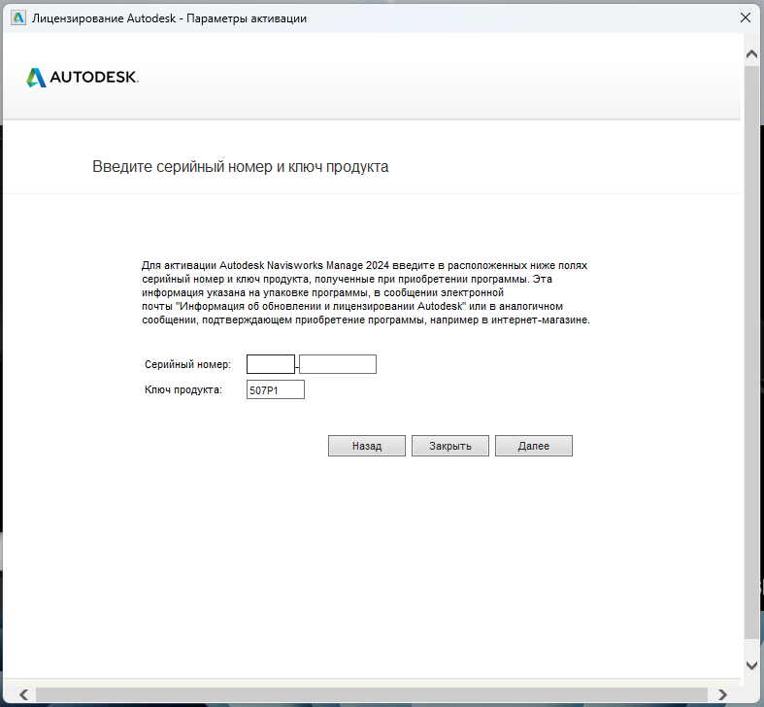Click the horizontal scrollbar thumb

pos(371,694)
